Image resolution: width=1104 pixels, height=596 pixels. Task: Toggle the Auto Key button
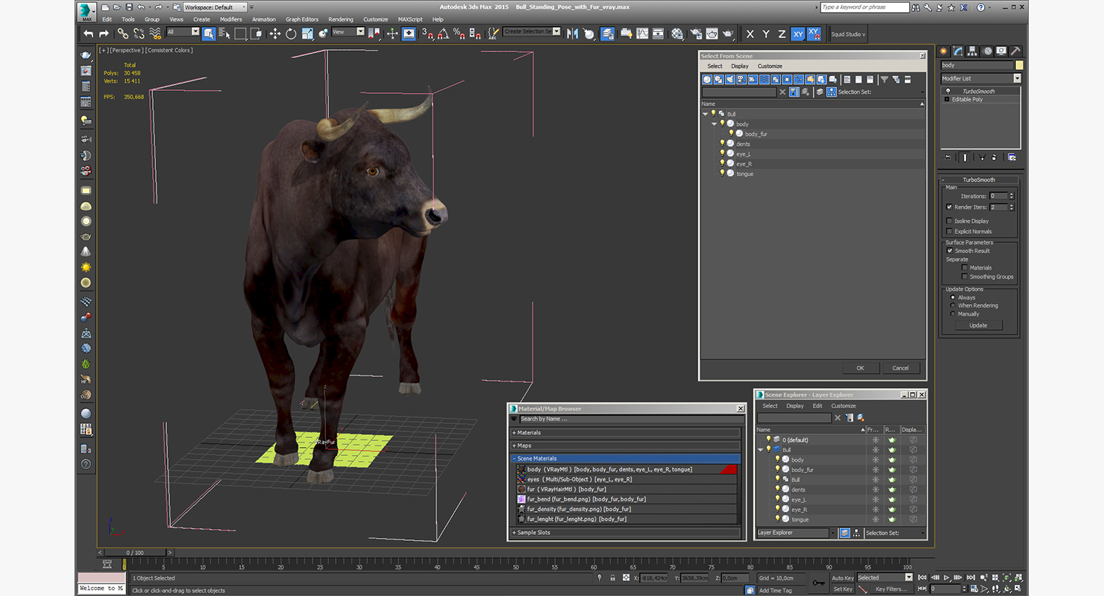(x=843, y=578)
